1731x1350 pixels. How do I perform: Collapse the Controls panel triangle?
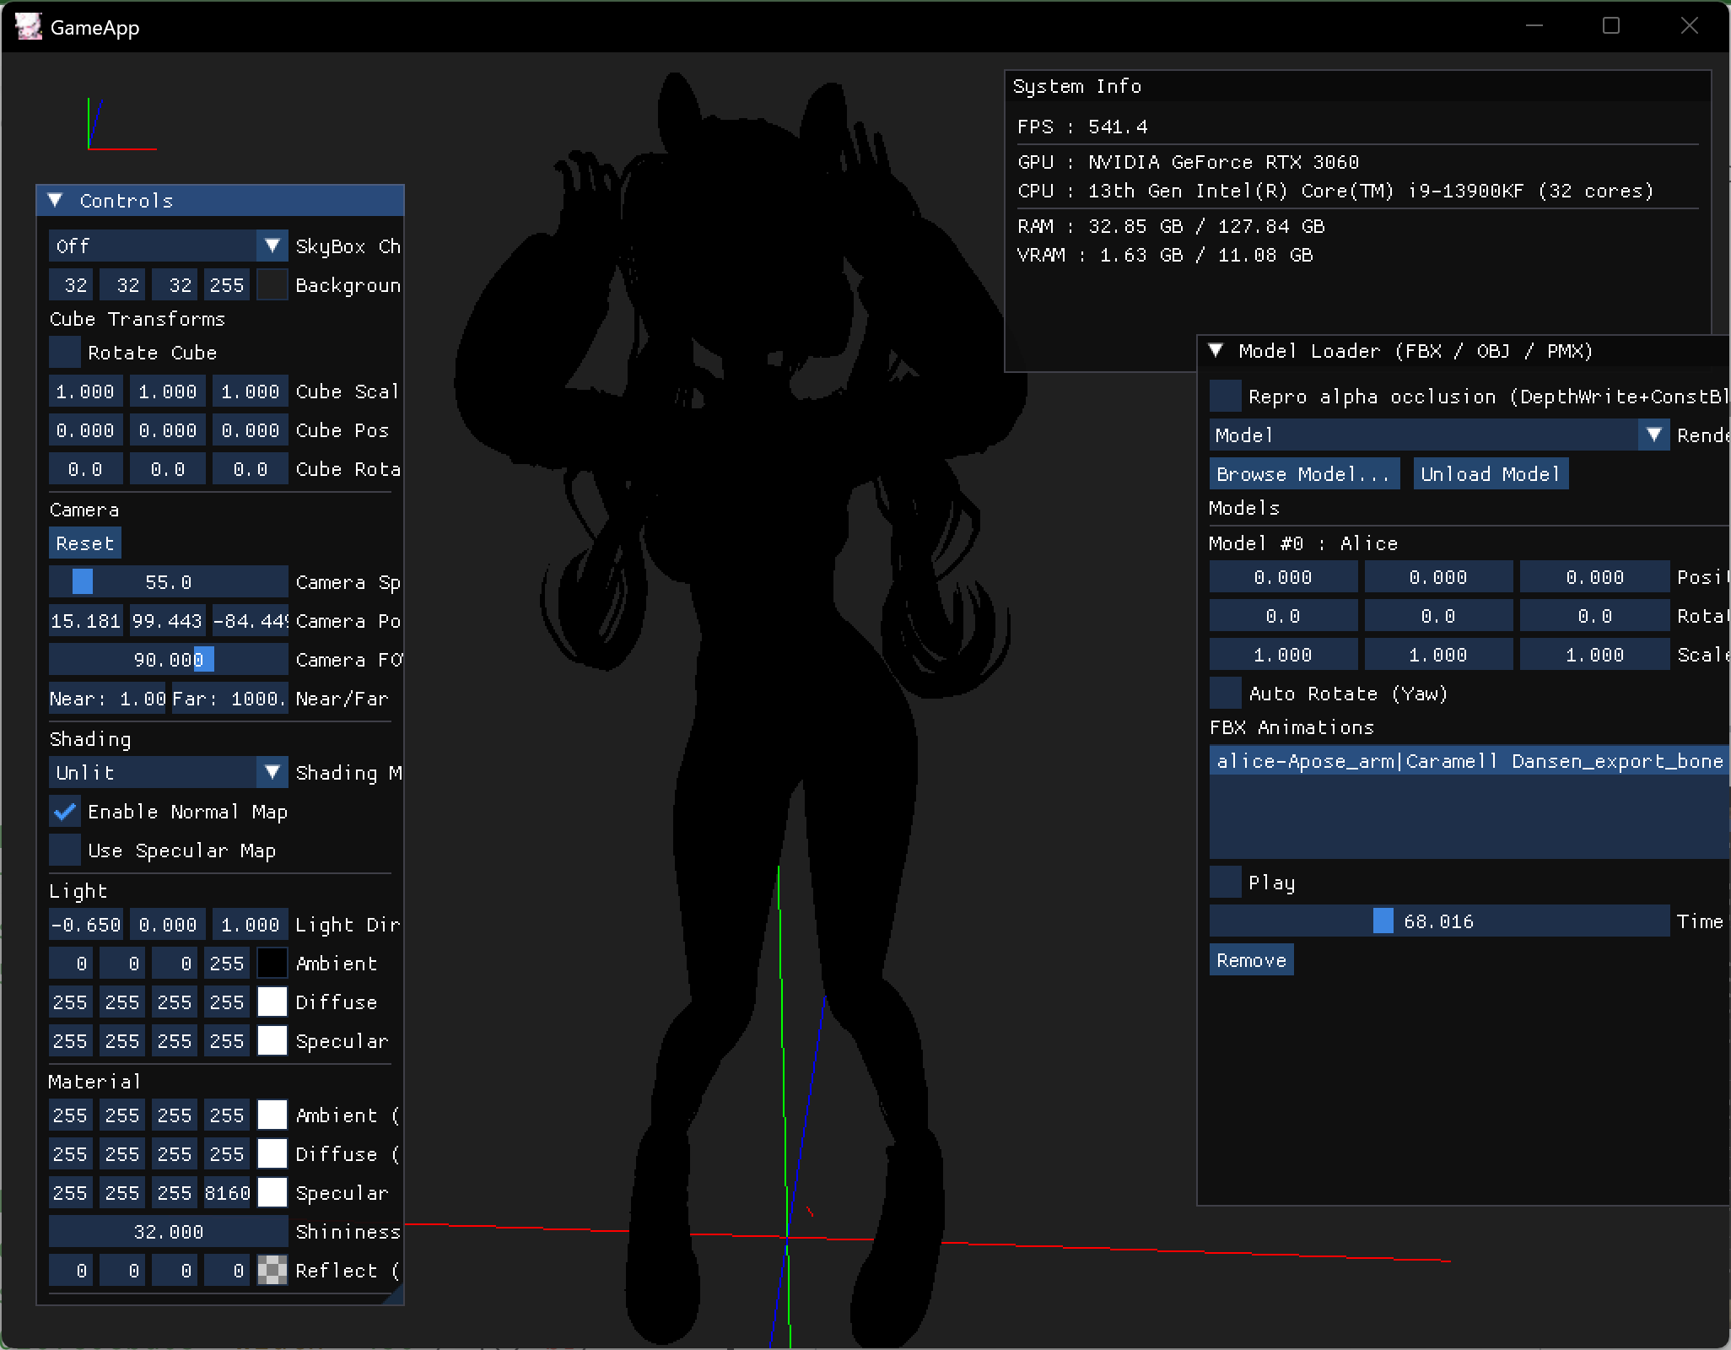tap(56, 201)
